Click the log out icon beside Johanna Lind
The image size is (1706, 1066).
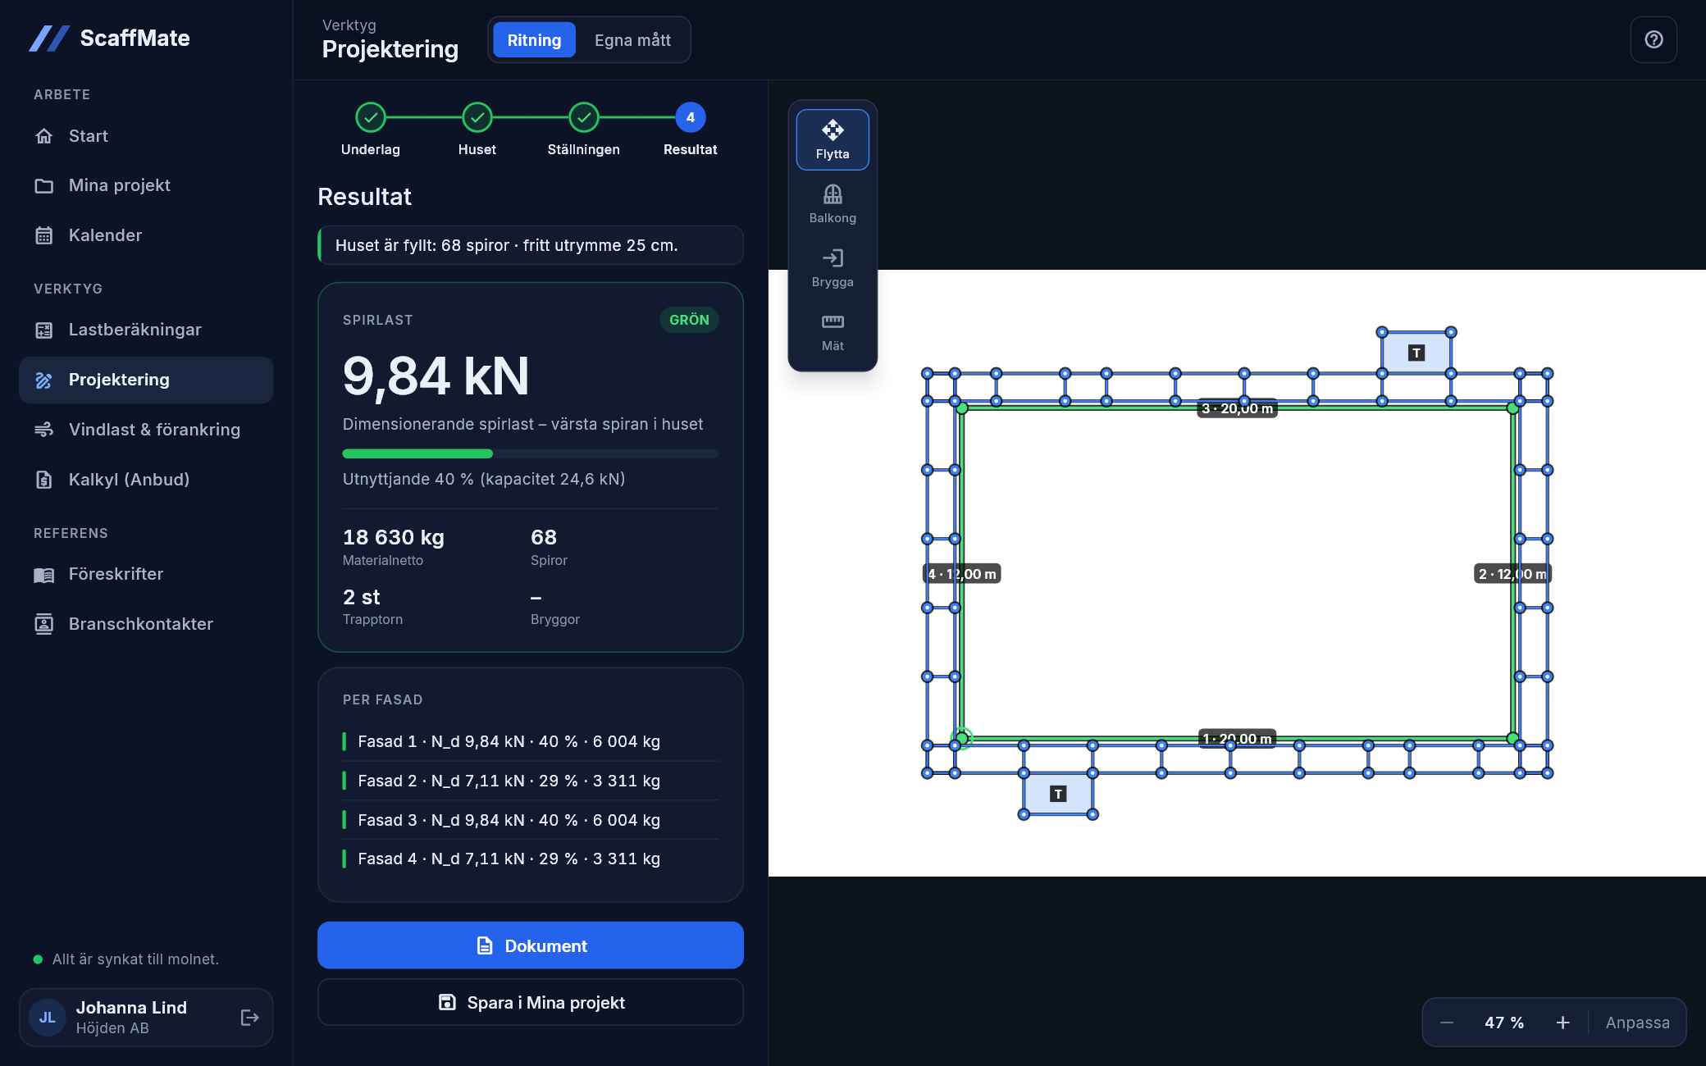(250, 1018)
